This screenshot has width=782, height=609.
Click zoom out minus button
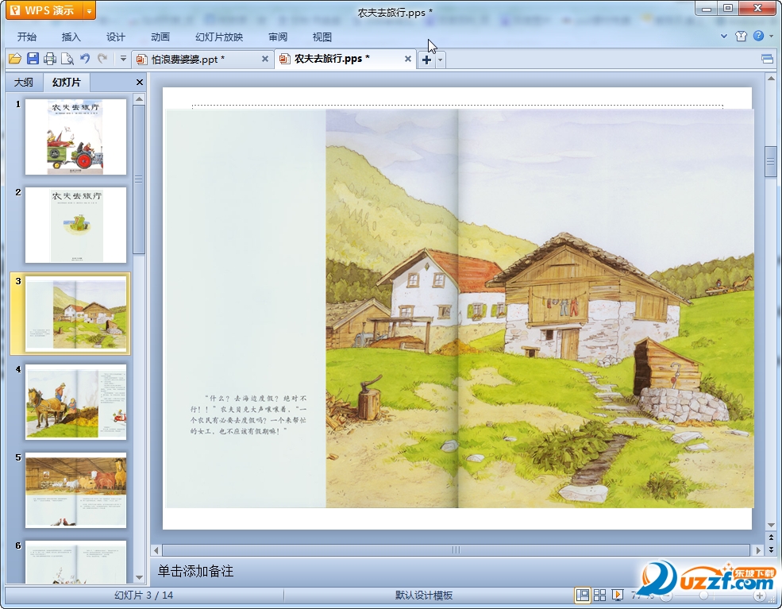[667, 596]
